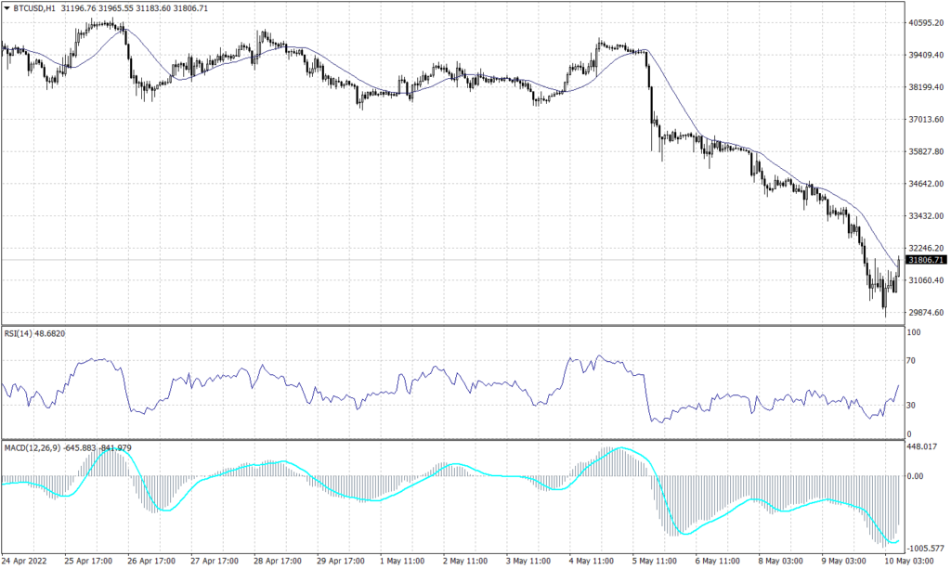
Task: Click the RSI level 70 axis label
Action: coord(913,360)
